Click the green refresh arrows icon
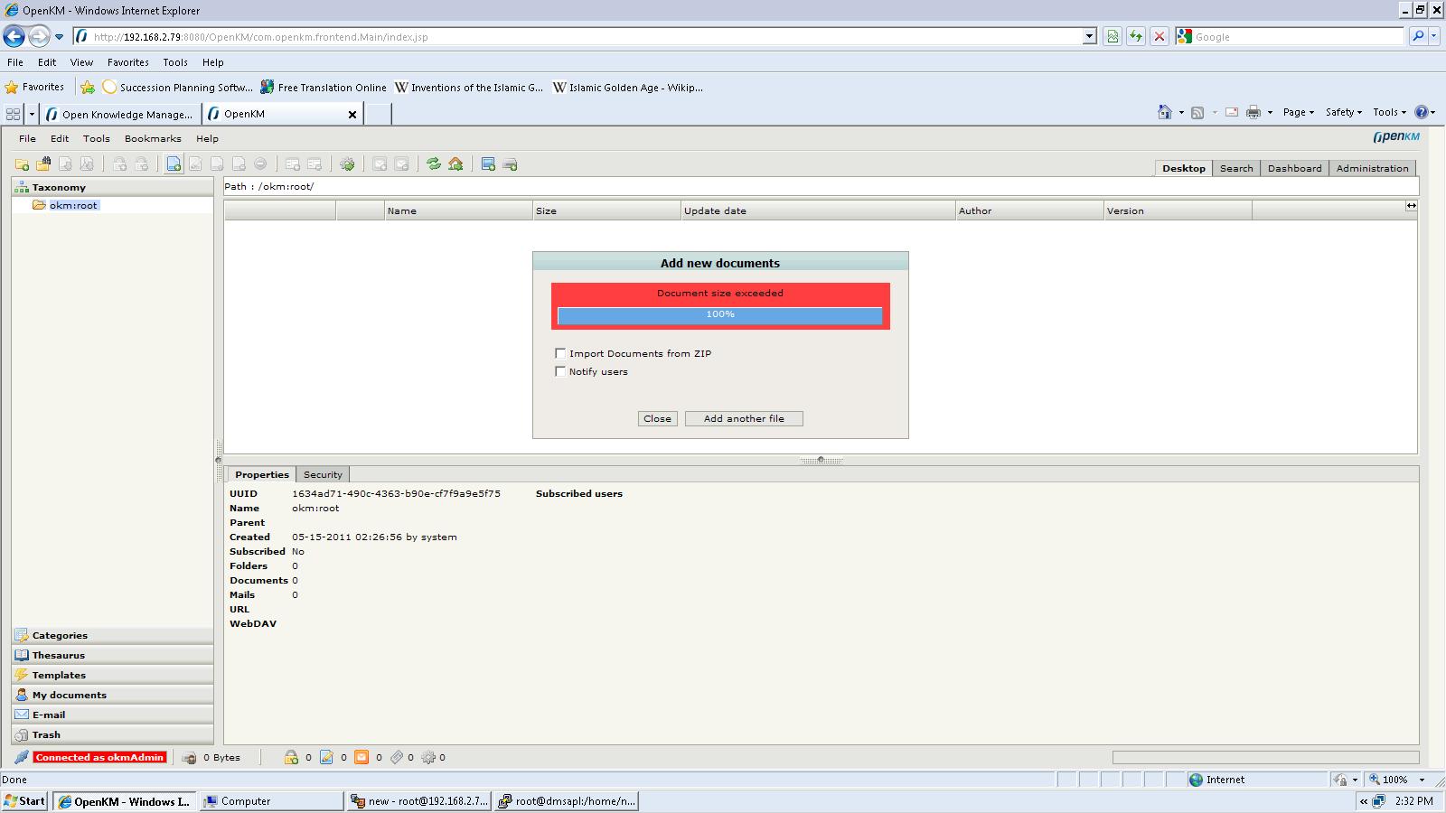This screenshot has height=813, width=1446. click(x=434, y=164)
